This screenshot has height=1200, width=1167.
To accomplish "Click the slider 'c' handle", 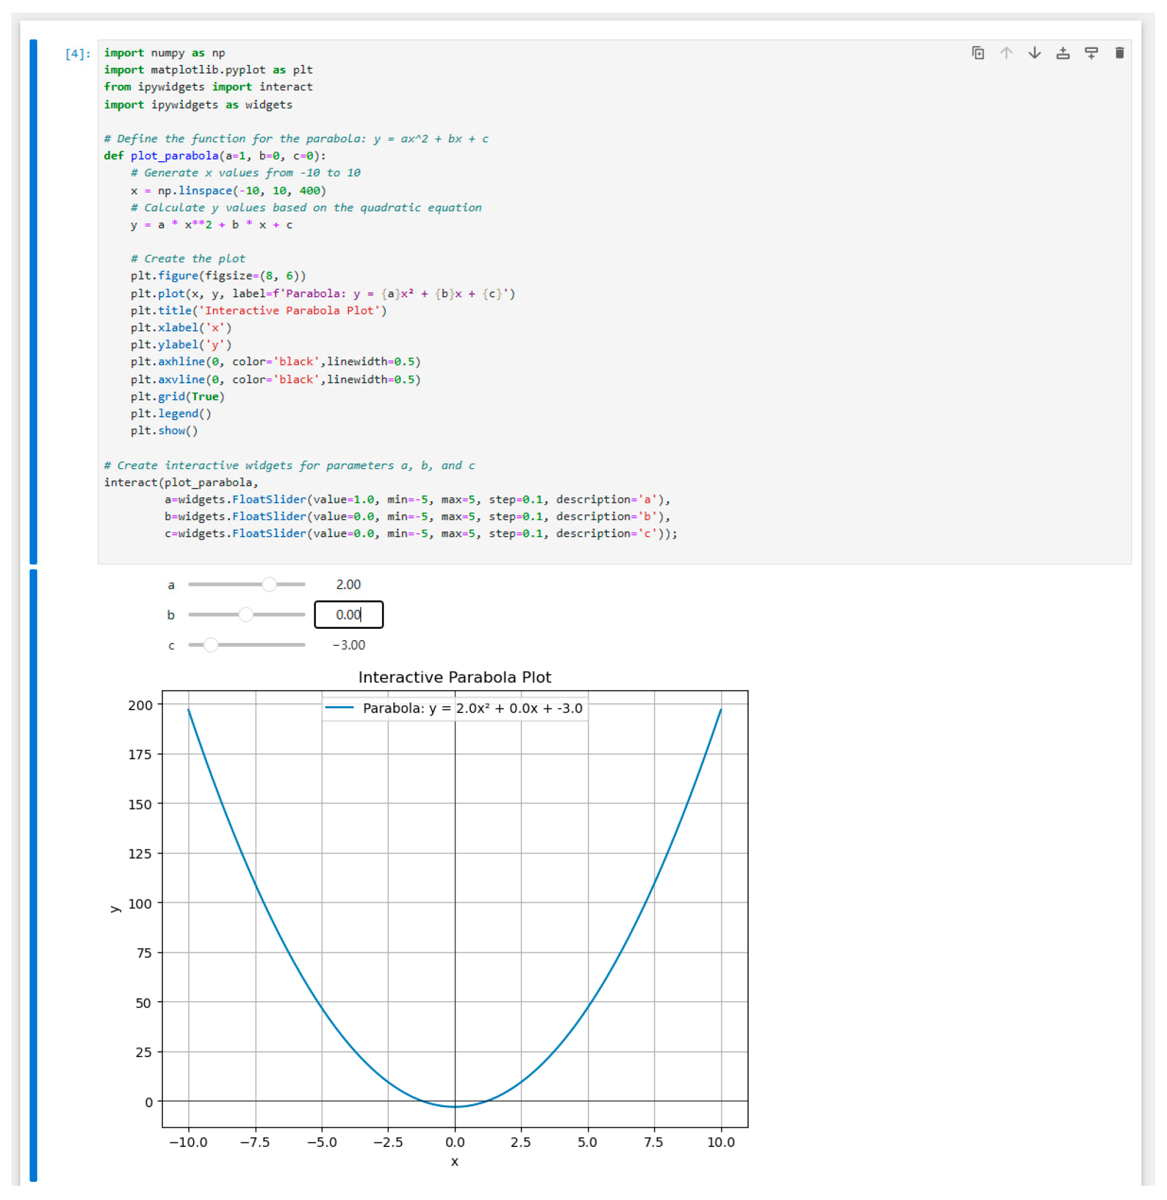I will pos(210,645).
